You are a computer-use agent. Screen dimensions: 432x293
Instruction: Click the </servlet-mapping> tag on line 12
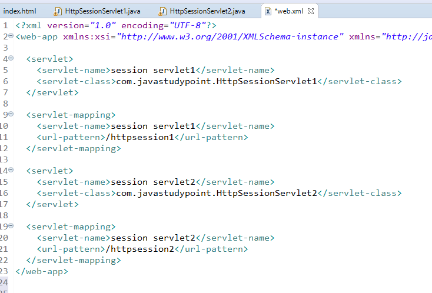(74, 148)
